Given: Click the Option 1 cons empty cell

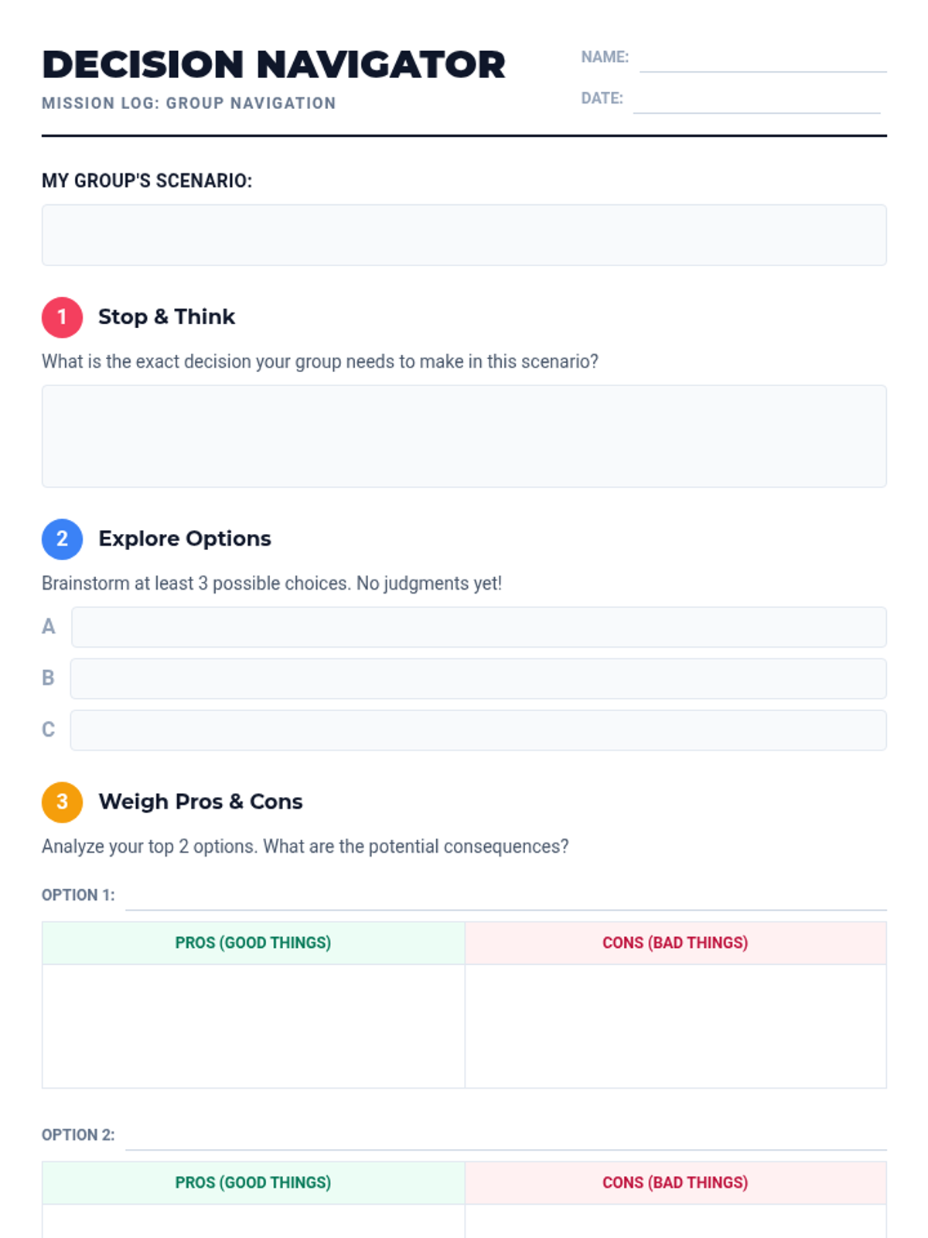Looking at the screenshot, I should [675, 1026].
